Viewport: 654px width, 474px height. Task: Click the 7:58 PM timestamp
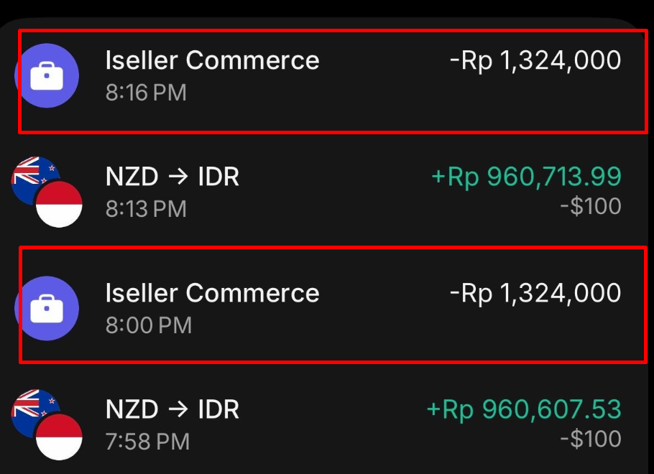click(147, 441)
